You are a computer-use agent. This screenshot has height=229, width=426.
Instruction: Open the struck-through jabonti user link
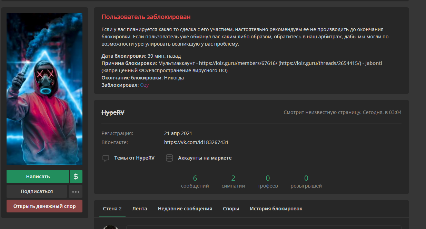coord(374,63)
